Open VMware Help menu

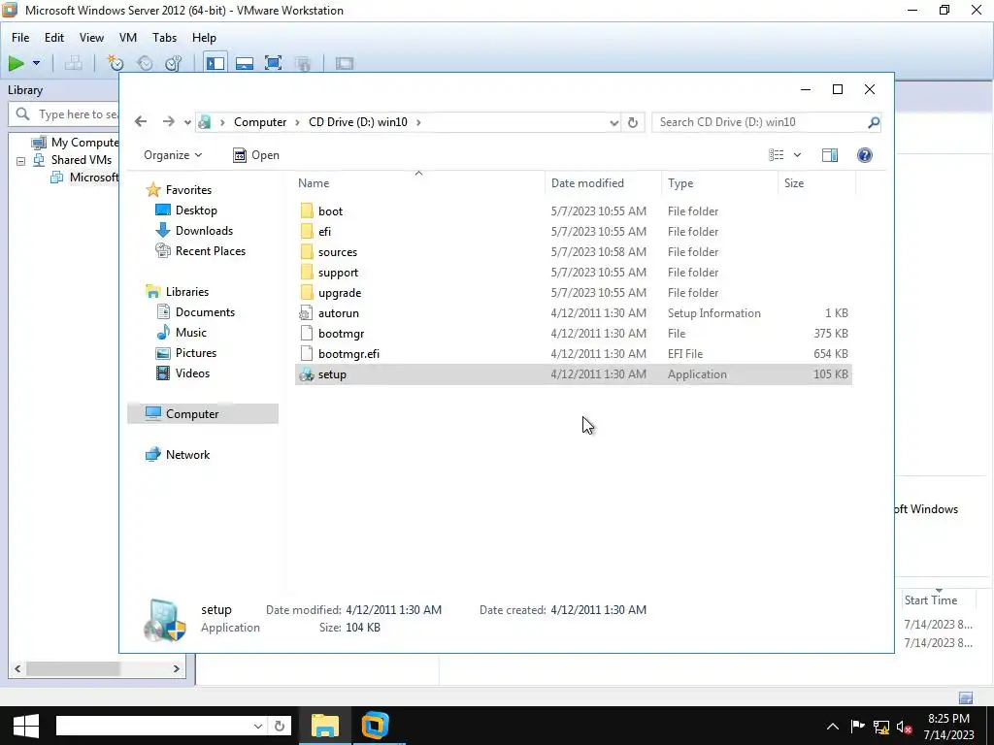click(204, 38)
